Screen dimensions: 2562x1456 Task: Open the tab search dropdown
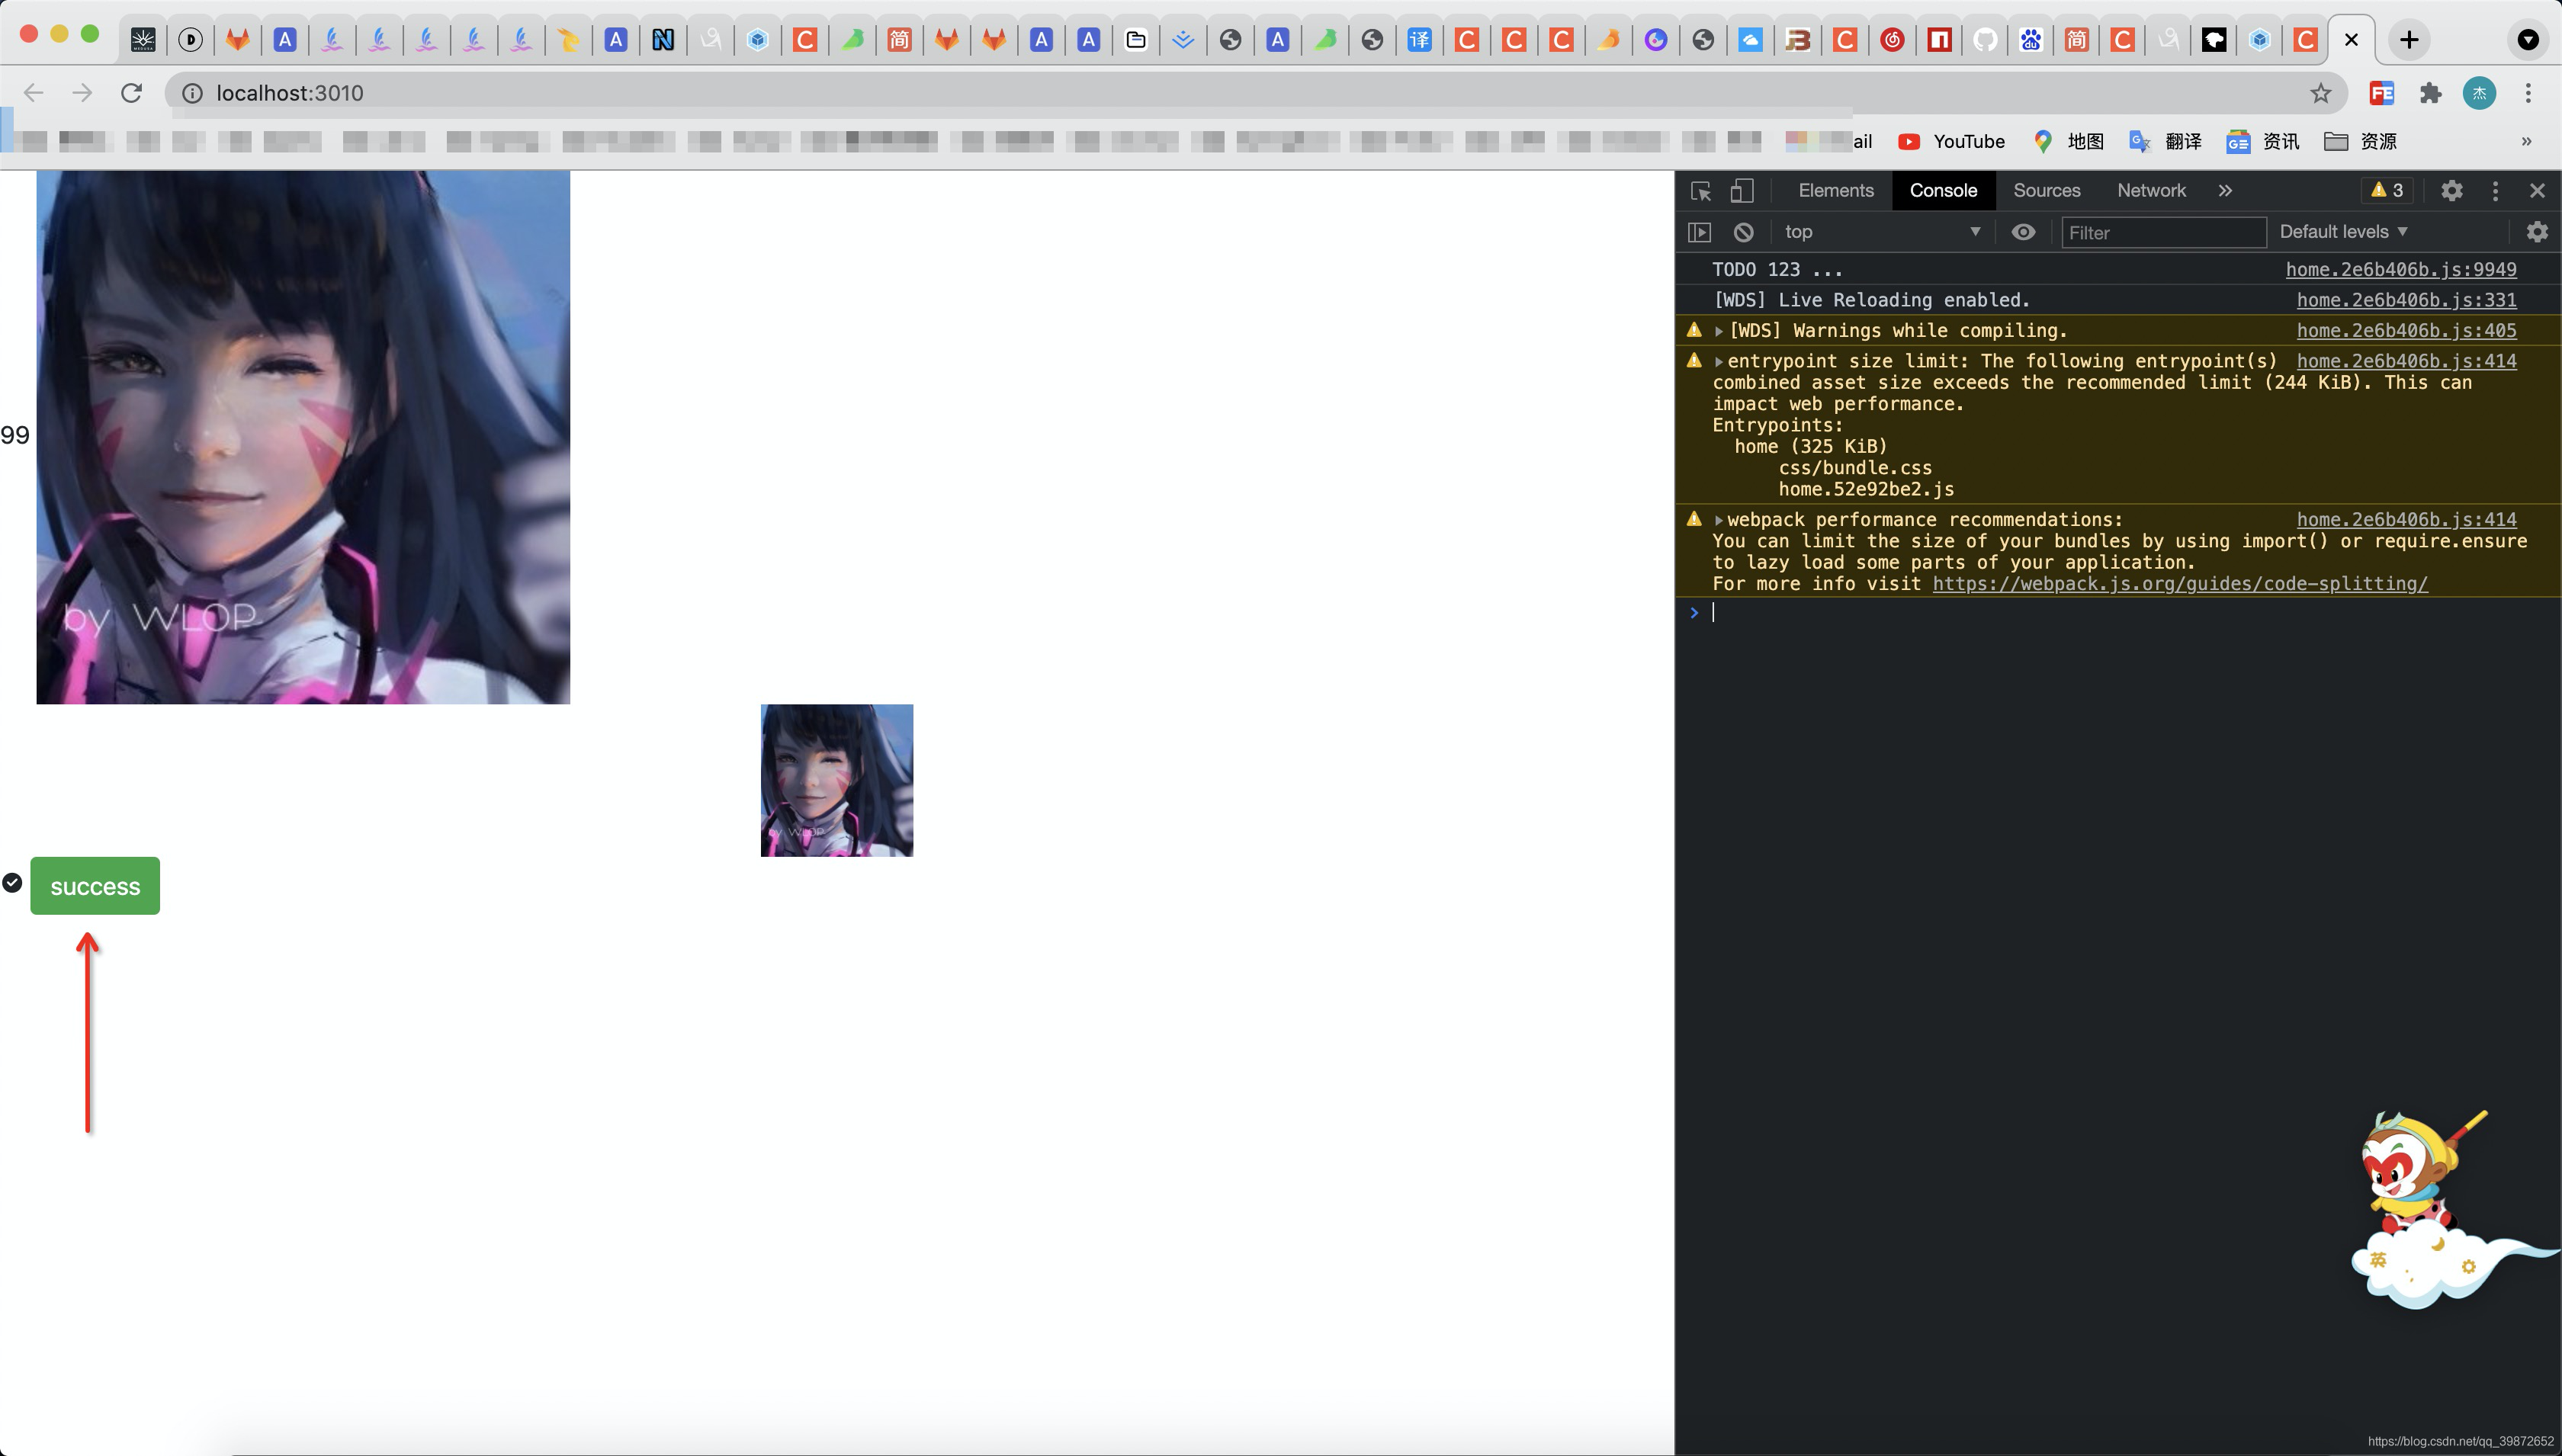(2527, 40)
